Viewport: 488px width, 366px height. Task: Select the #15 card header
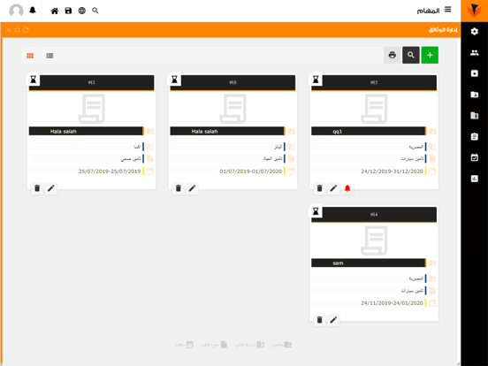click(x=374, y=83)
